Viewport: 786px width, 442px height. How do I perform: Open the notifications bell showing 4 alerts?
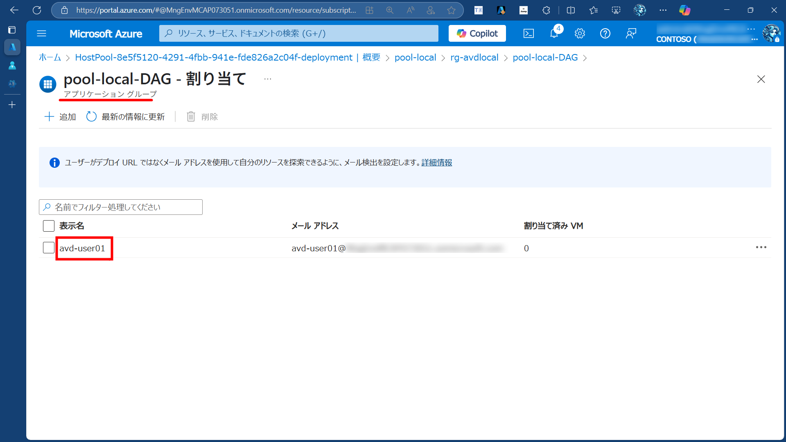[554, 34]
